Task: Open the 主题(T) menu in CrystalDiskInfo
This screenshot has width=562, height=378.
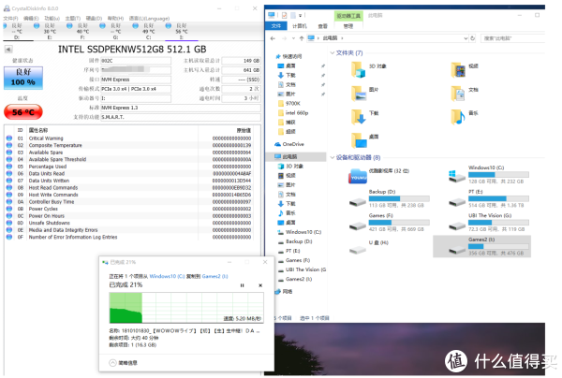Action: (73, 19)
